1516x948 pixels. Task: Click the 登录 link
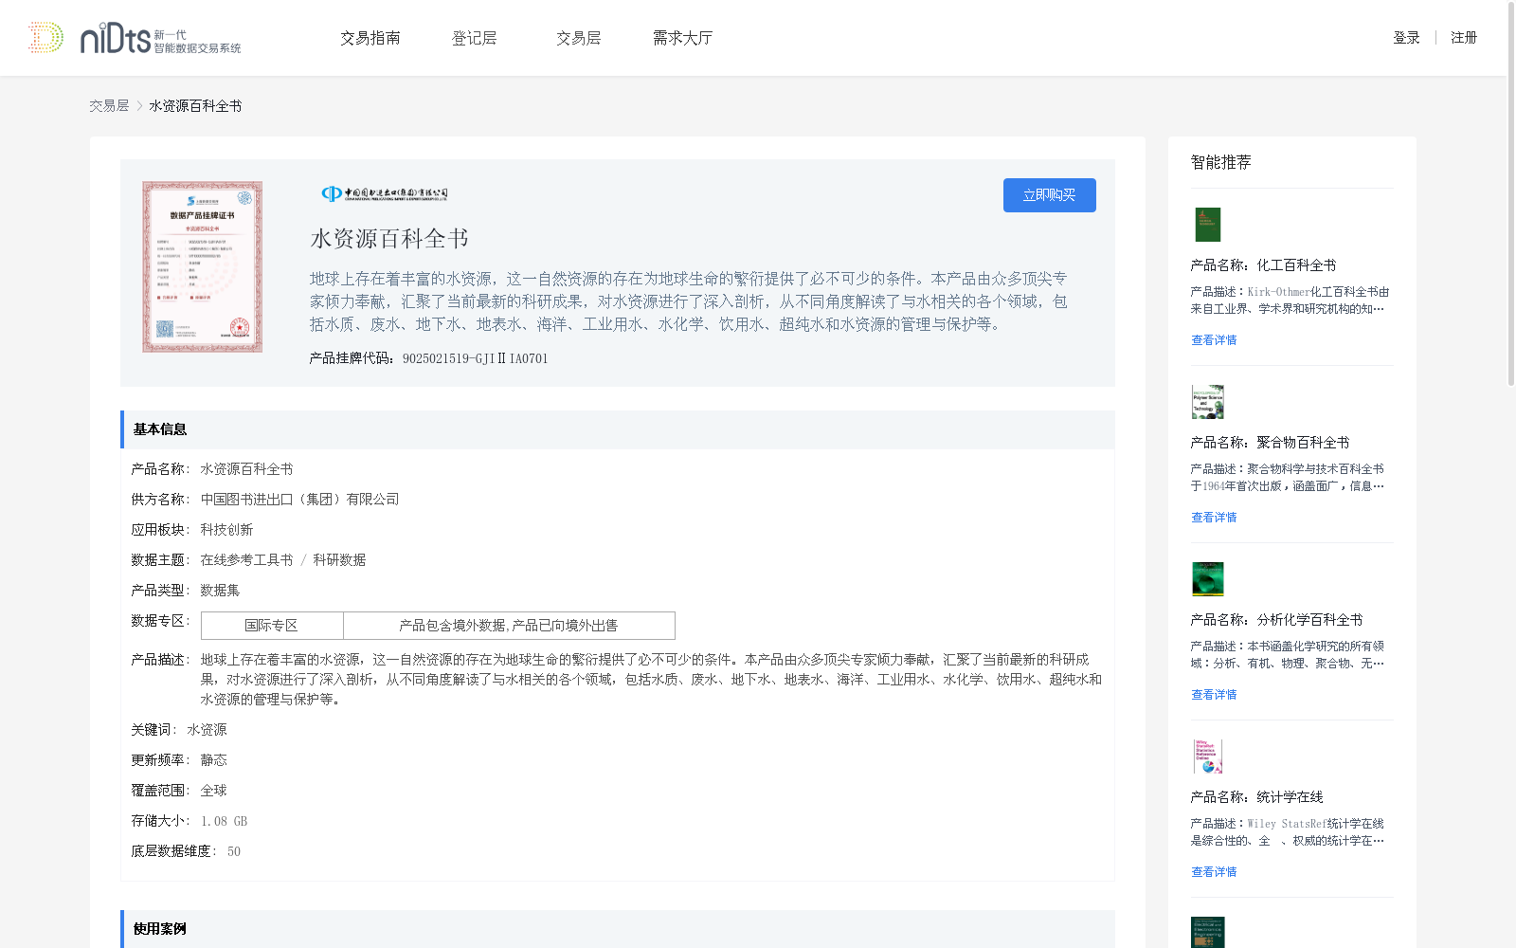point(1406,38)
